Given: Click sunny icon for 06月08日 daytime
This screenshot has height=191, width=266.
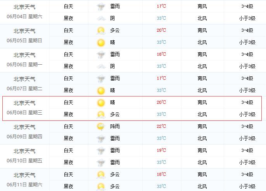Looking at the screenshot, I should (101, 103).
